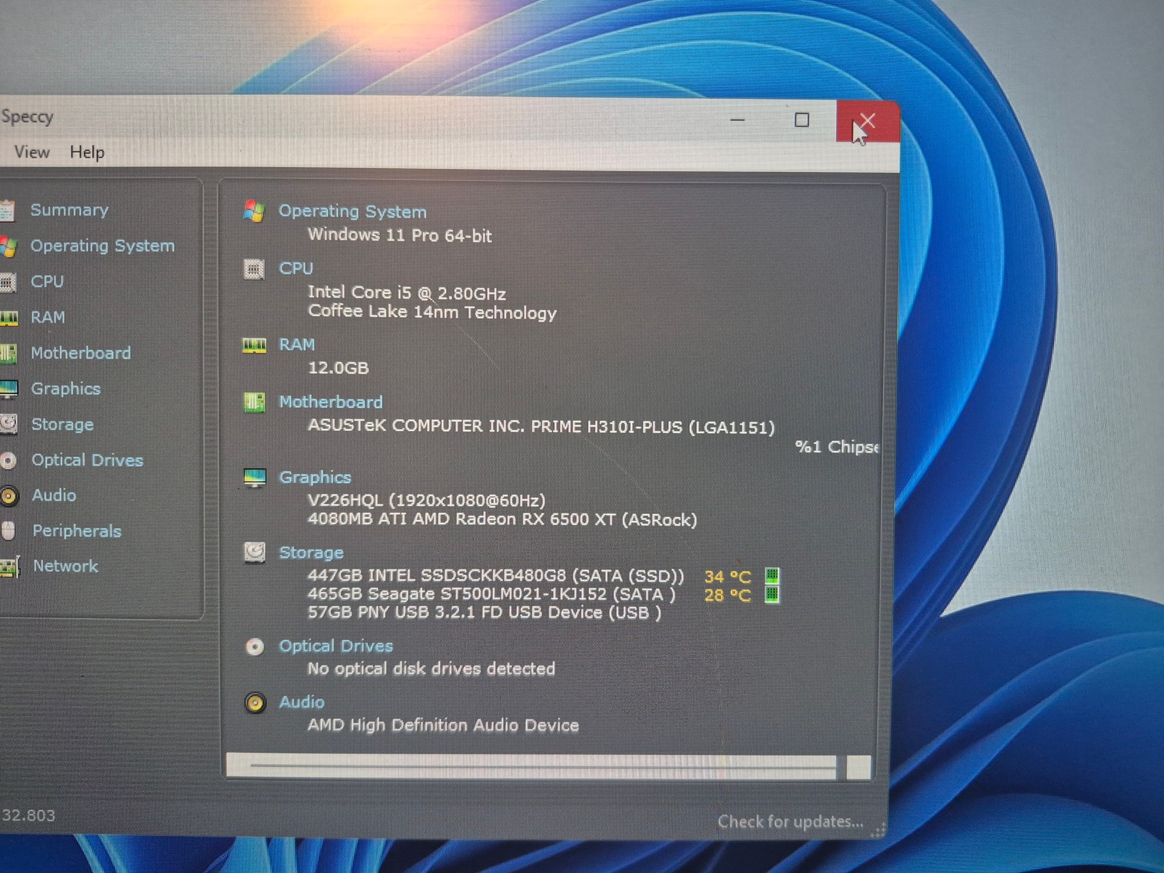The width and height of the screenshot is (1164, 873).
Task: Click the 465GB Seagate drive entry
Action: tap(492, 595)
